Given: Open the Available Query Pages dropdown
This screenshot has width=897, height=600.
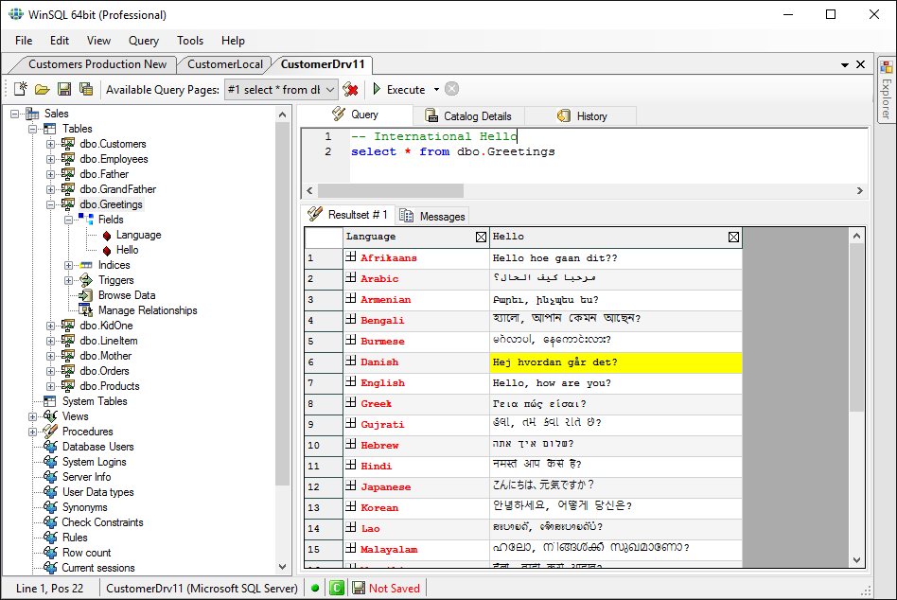Looking at the screenshot, I should coord(330,90).
